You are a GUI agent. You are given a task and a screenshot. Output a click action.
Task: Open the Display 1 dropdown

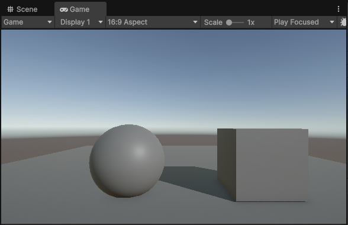pos(80,22)
